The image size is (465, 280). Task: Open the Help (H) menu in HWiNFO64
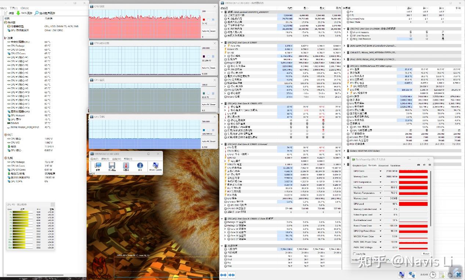[x=128, y=159]
